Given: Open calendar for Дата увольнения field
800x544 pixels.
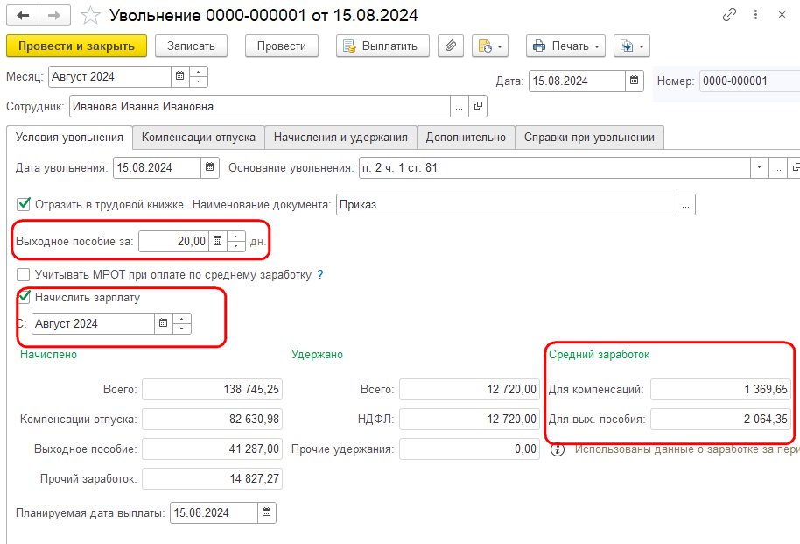Looking at the screenshot, I should 210,167.
